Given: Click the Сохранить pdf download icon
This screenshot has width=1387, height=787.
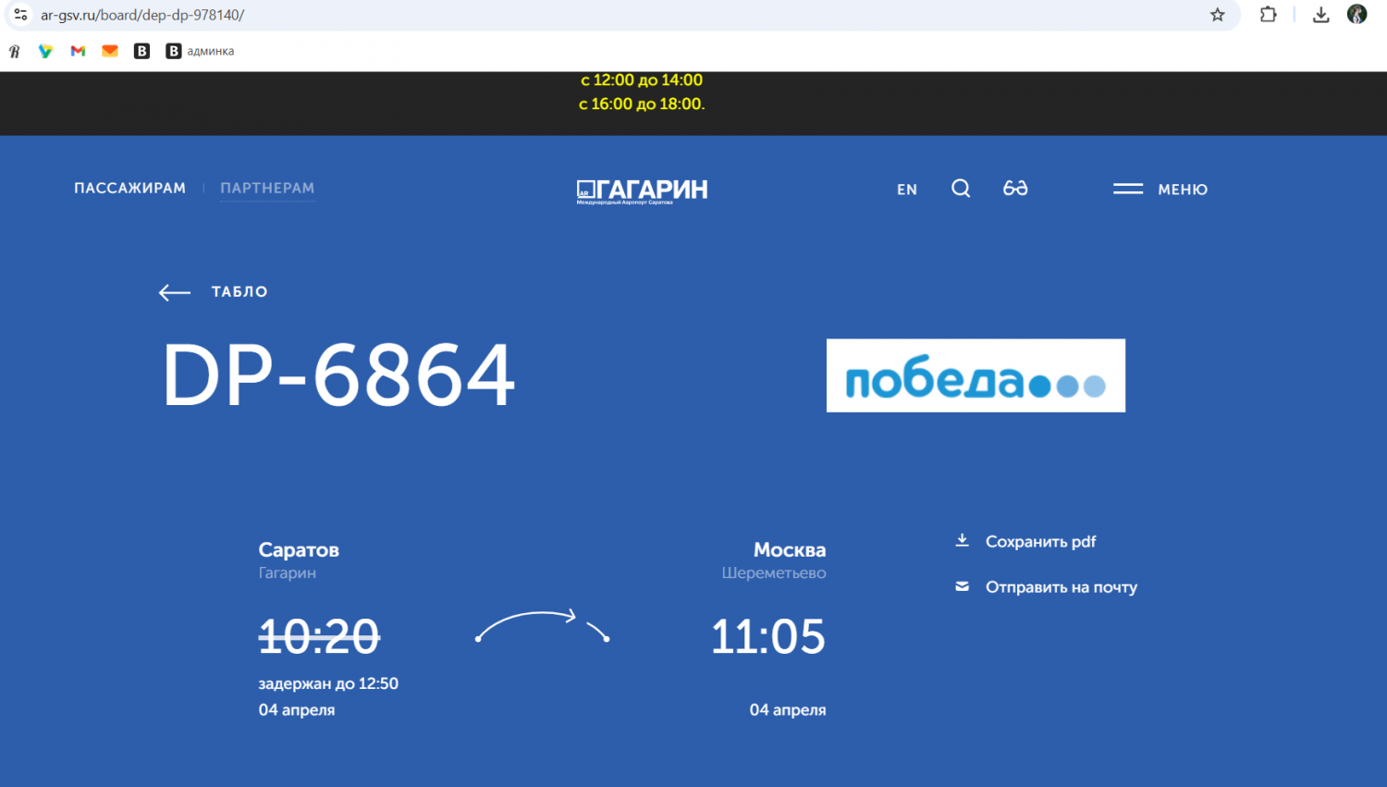Looking at the screenshot, I should (x=962, y=541).
